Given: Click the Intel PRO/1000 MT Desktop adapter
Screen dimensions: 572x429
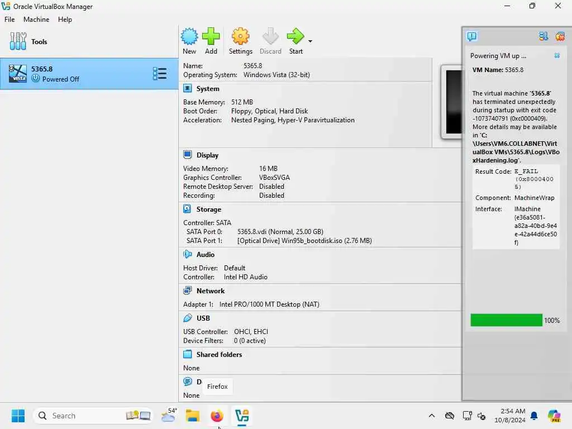Looking at the screenshot, I should click(x=269, y=304).
